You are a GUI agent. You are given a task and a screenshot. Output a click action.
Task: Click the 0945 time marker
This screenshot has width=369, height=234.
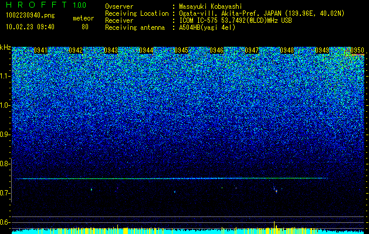pyautogui.click(x=181, y=50)
